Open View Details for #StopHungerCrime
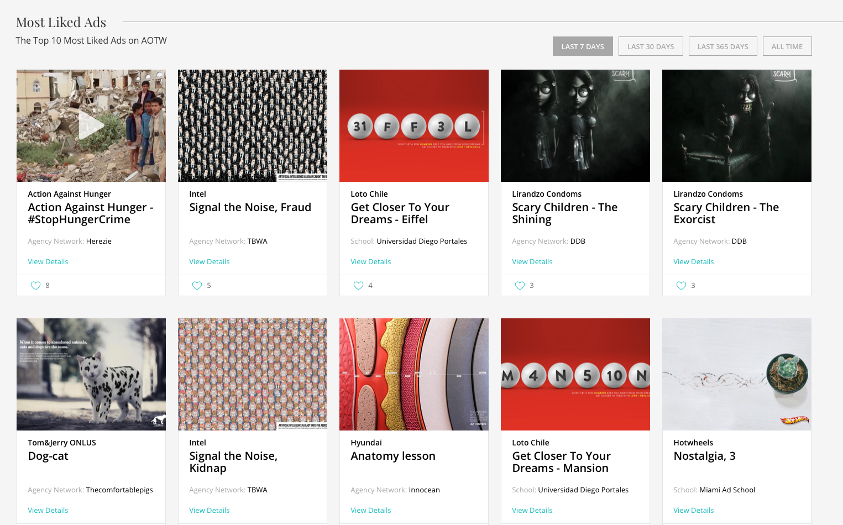Viewport: 843px width, 525px height. click(48, 261)
